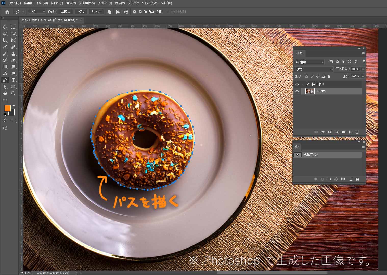Select the Crop tool
Viewport: 387px width, 275px height.
point(5,40)
